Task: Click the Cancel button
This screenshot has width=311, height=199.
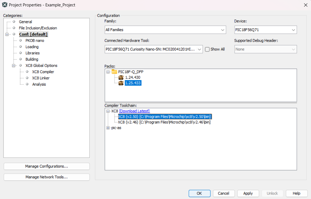Action: 224,193
